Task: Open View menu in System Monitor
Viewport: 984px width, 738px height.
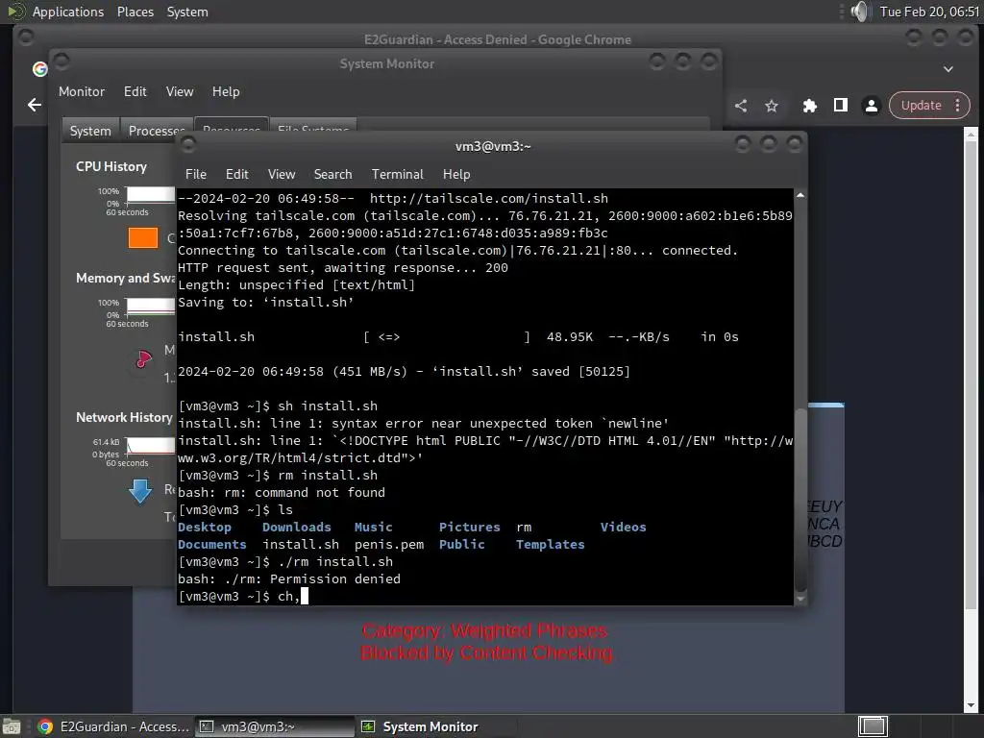Action: pos(180,91)
